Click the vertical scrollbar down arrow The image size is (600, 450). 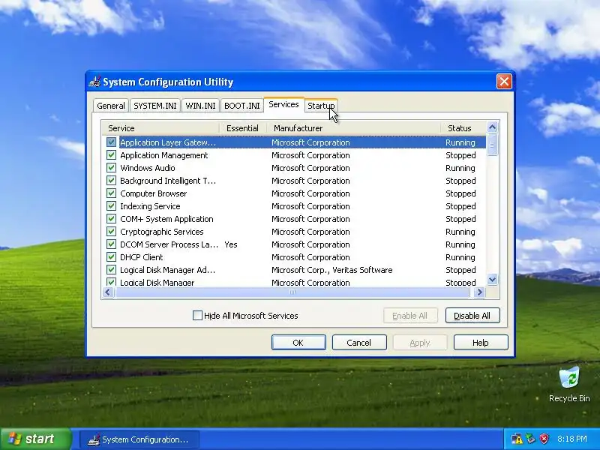[493, 280]
